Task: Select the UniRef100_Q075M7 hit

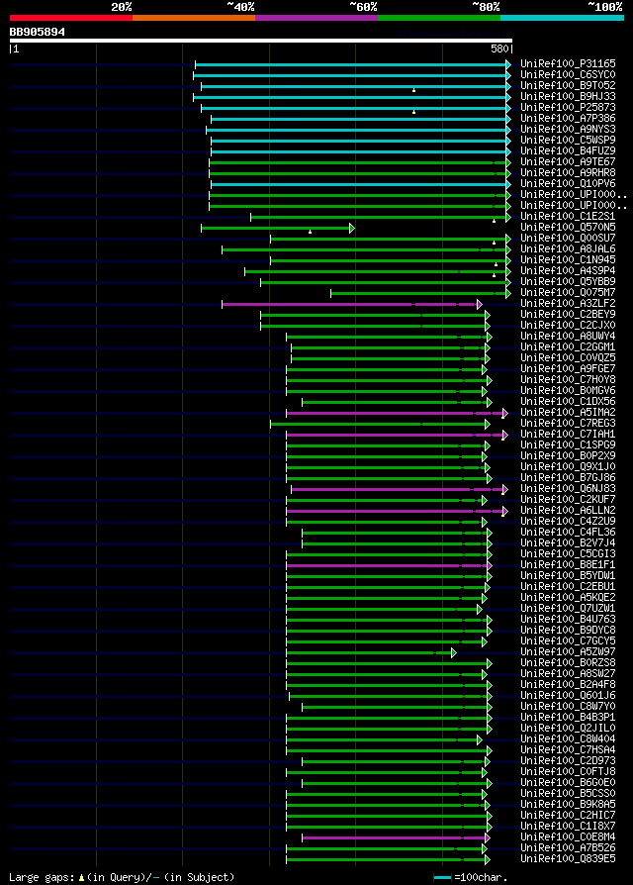Action: click(568, 292)
